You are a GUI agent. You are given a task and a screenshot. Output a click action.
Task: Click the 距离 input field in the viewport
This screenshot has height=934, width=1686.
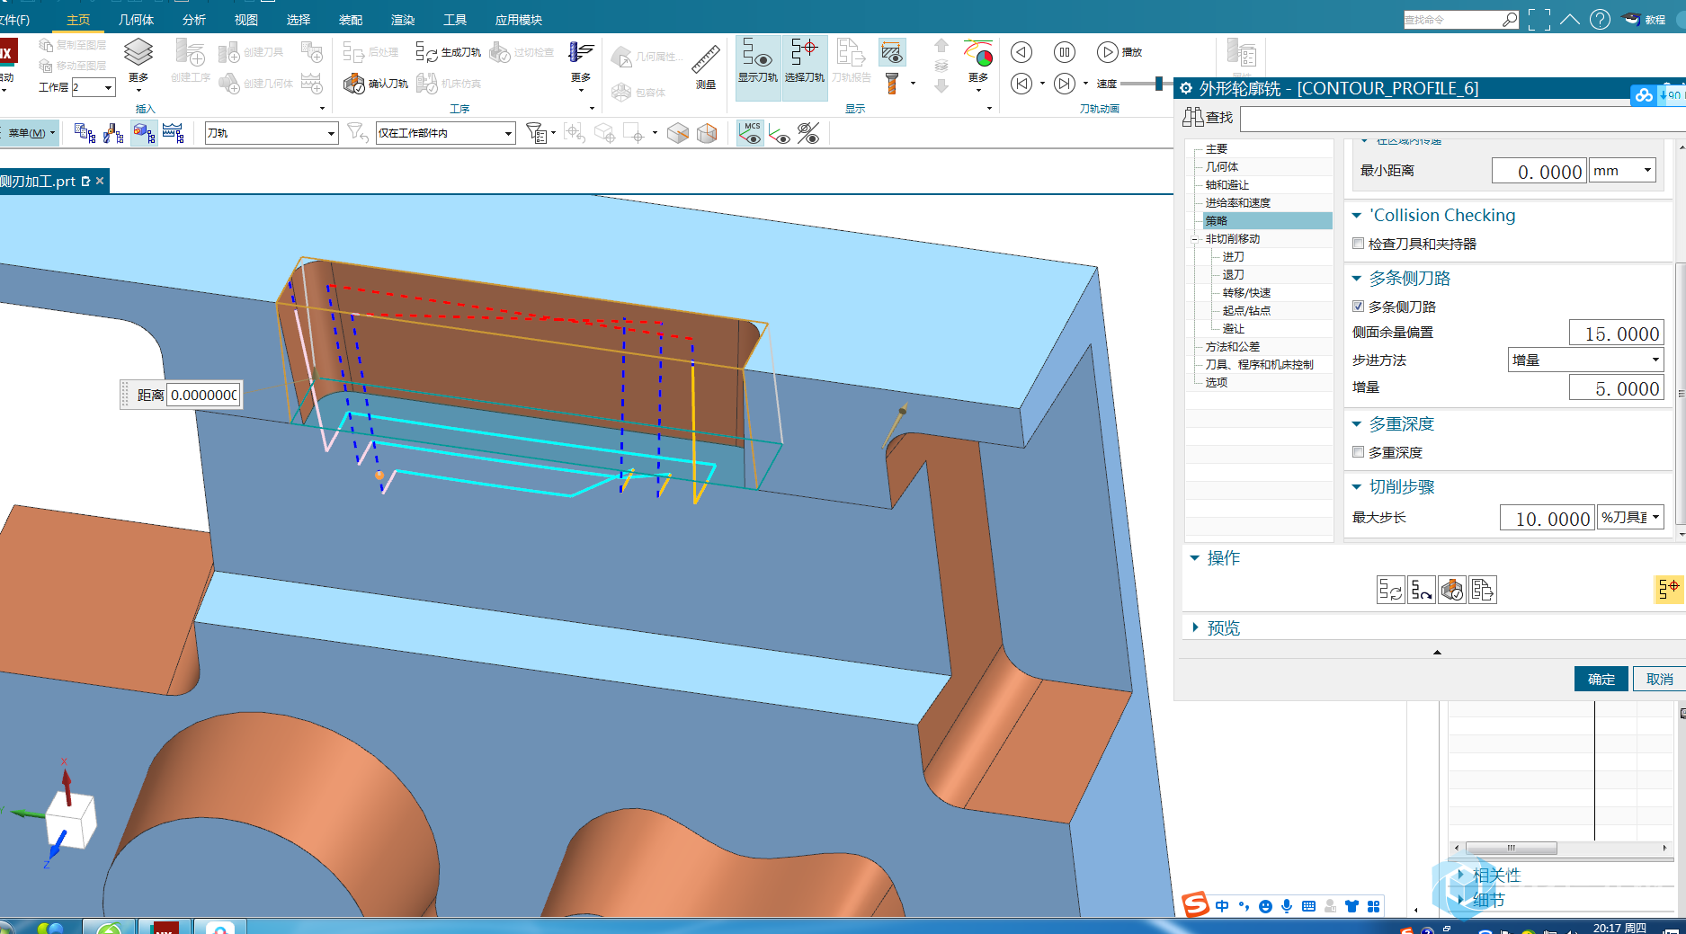[x=204, y=395]
